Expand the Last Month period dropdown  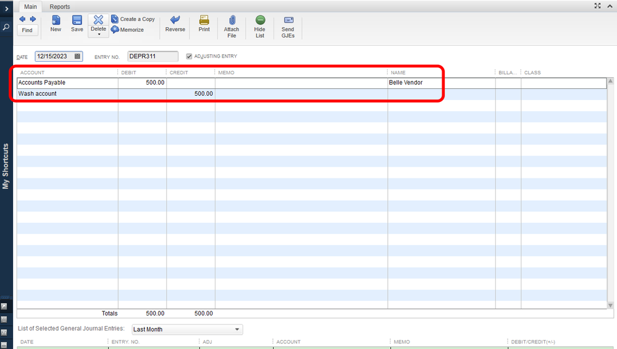(x=237, y=330)
